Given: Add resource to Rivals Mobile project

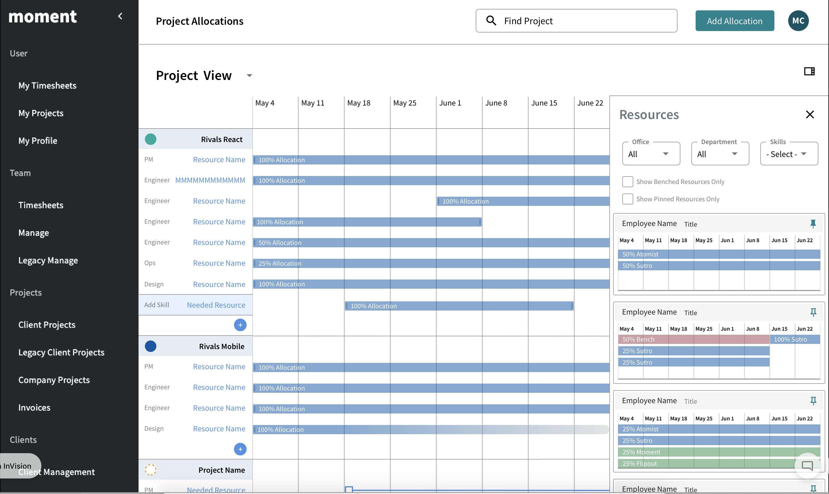Looking at the screenshot, I should pos(240,449).
